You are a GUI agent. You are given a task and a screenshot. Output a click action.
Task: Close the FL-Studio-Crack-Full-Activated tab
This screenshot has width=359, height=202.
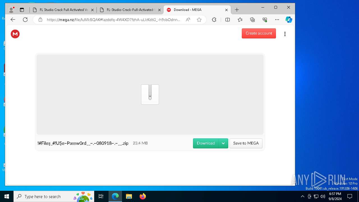(159, 10)
